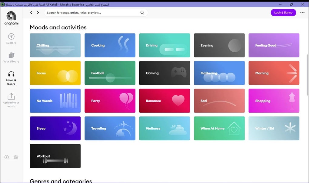Click the Login | Signup button

(283, 12)
